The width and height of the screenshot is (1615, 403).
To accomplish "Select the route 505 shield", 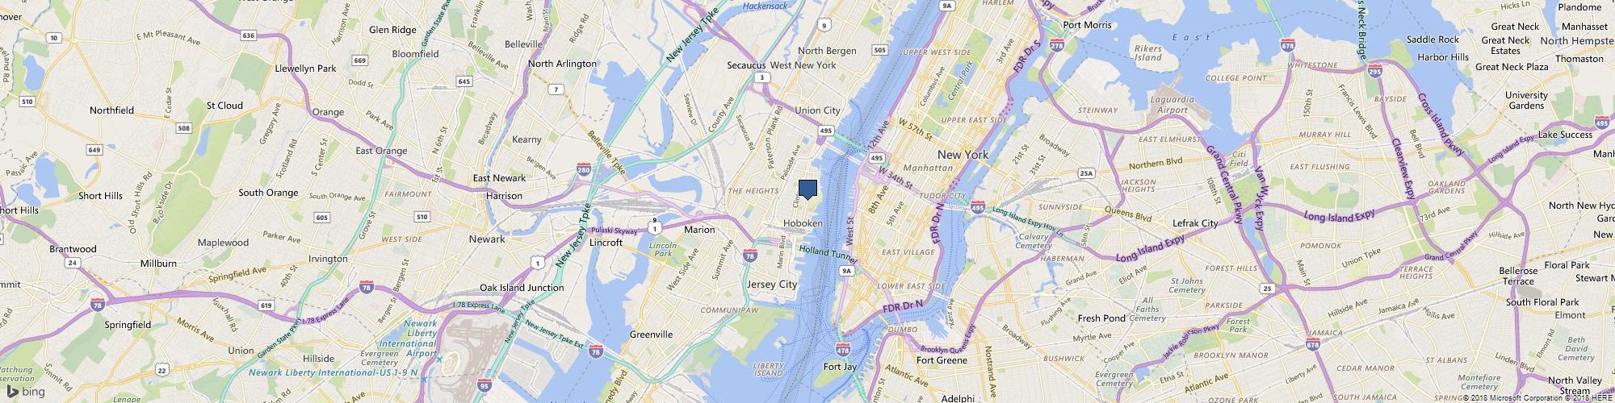I will [x=879, y=51].
